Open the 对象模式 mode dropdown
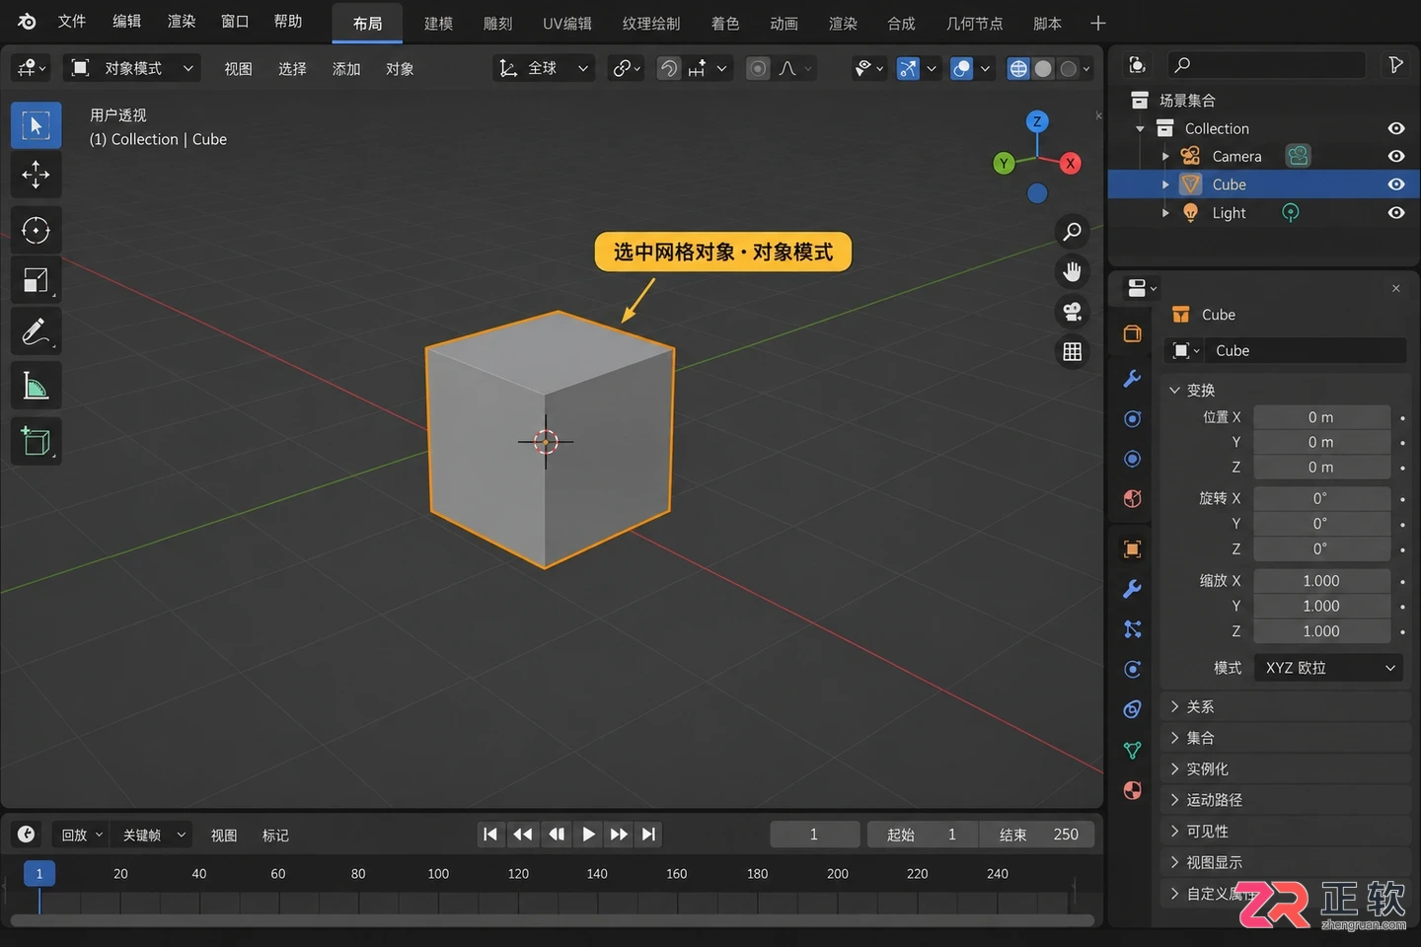This screenshot has height=947, width=1421. 132,68
